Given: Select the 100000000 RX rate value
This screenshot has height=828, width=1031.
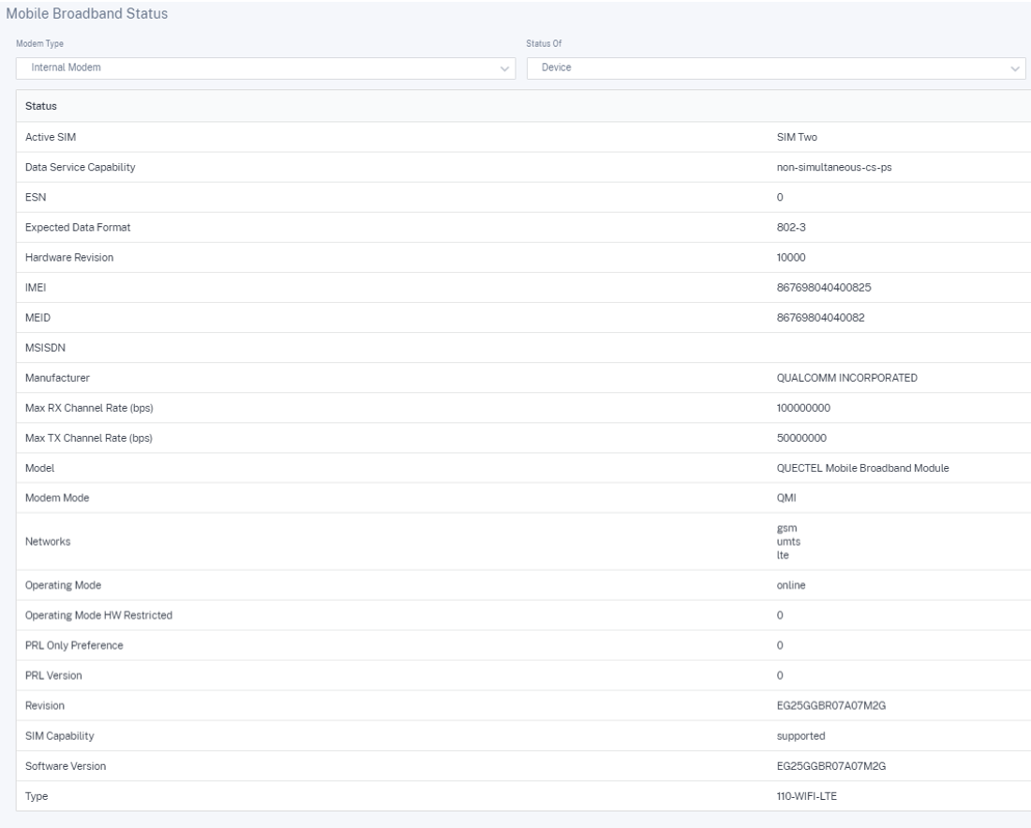Looking at the screenshot, I should point(803,408).
